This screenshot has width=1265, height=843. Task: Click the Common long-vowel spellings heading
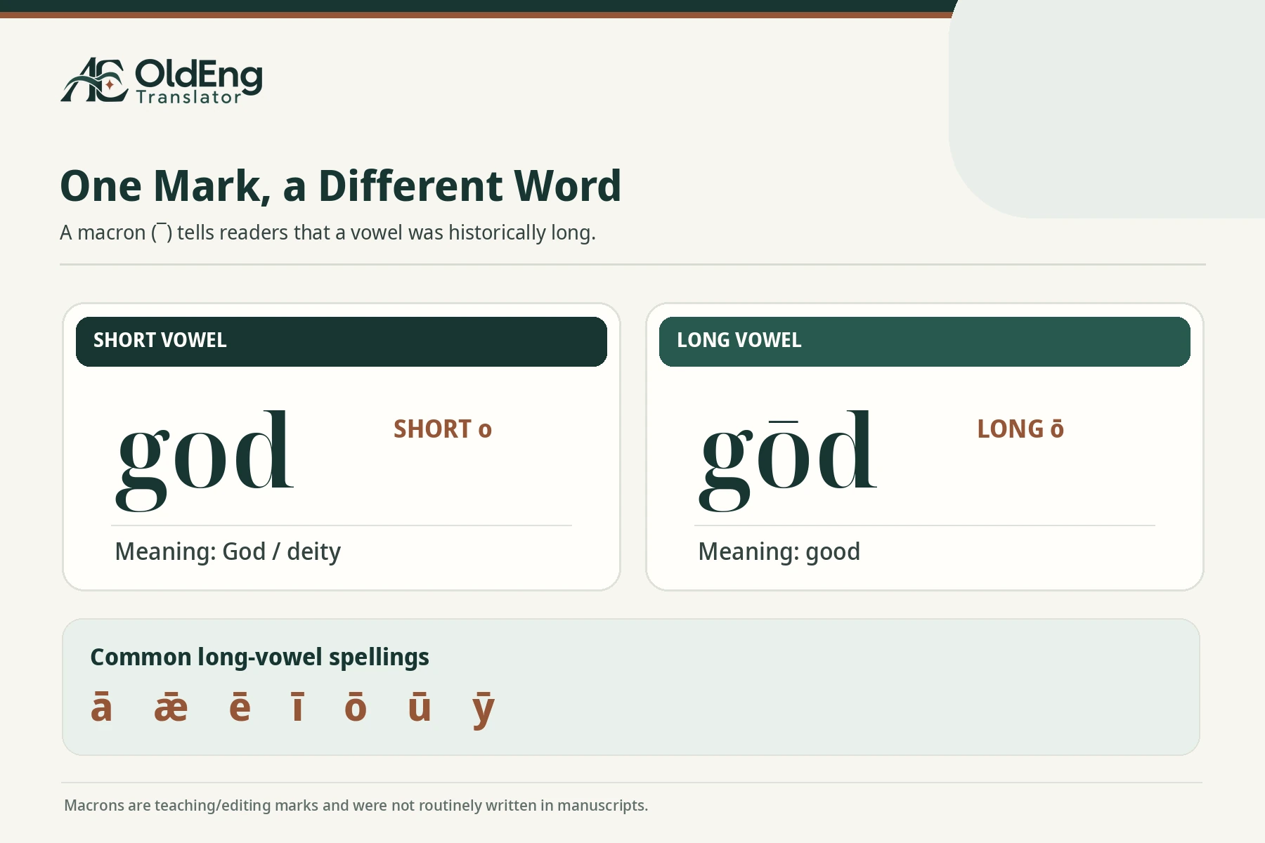tap(259, 658)
